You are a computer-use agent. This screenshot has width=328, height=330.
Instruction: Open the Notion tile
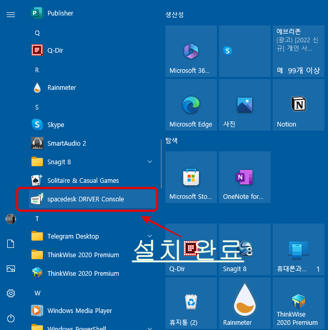pos(299,105)
